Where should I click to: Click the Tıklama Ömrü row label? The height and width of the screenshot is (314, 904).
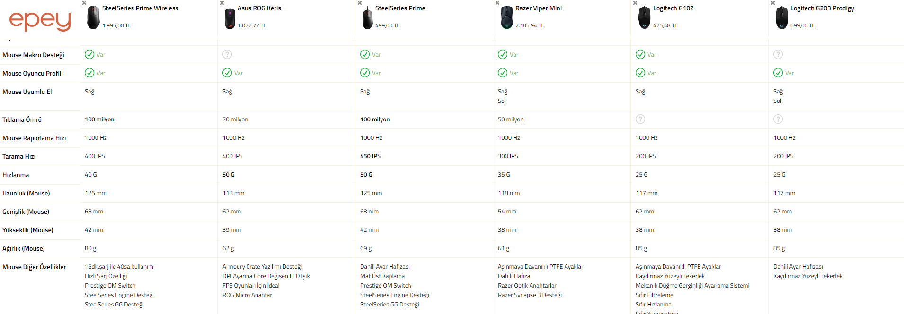point(22,119)
